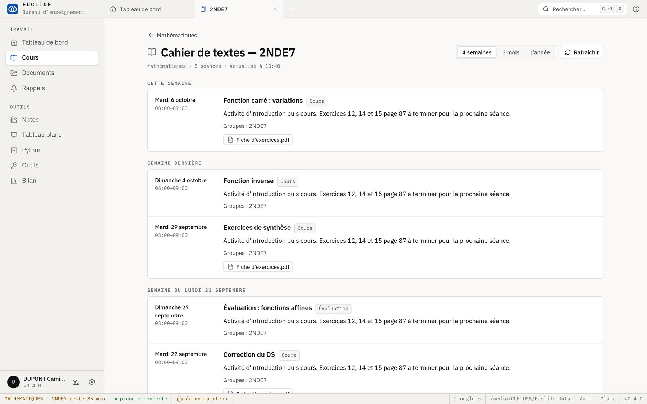647x404 pixels.
Task: Open Rappels bell entry
Action: click(x=52, y=88)
